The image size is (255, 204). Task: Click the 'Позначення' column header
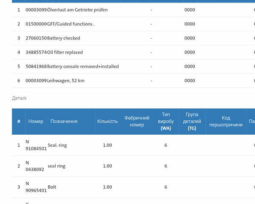point(64,122)
